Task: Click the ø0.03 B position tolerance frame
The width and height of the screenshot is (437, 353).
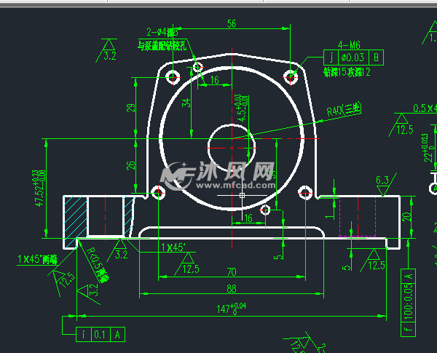Action: click(x=353, y=57)
